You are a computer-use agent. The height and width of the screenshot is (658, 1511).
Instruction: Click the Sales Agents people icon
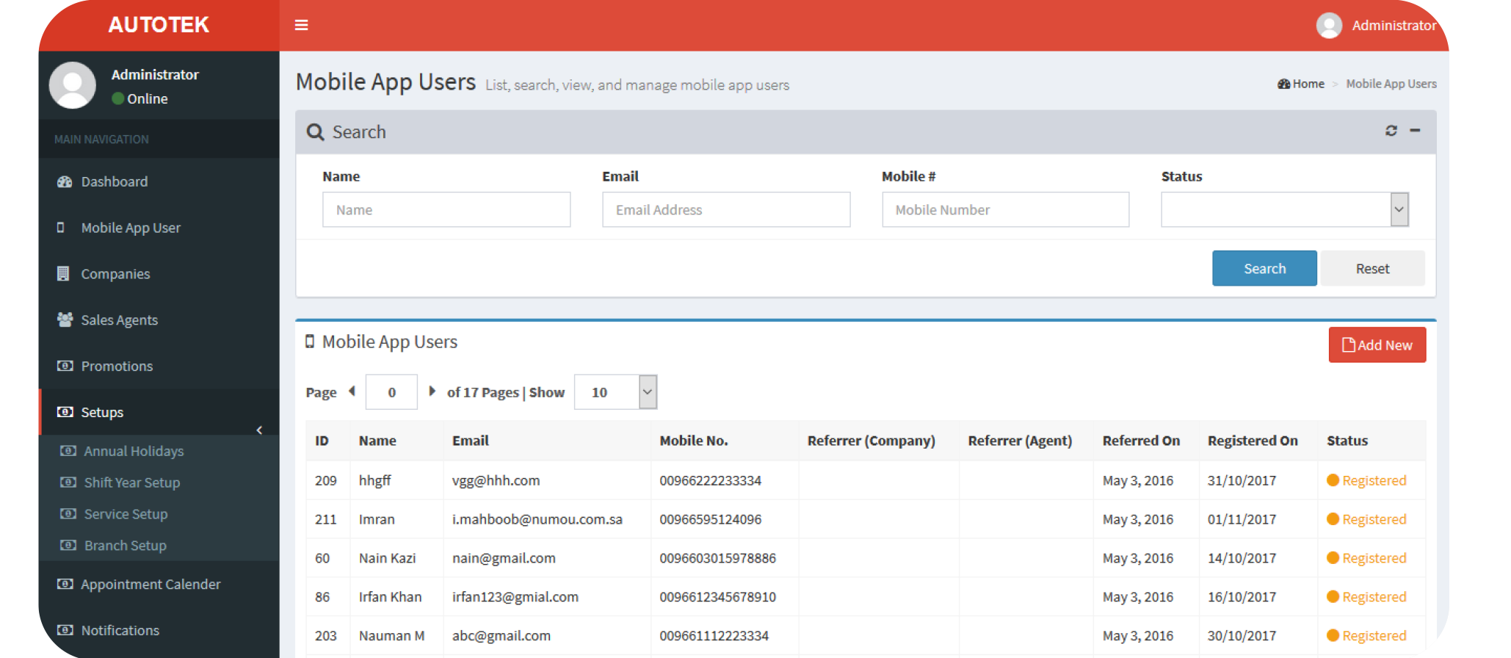click(x=65, y=319)
